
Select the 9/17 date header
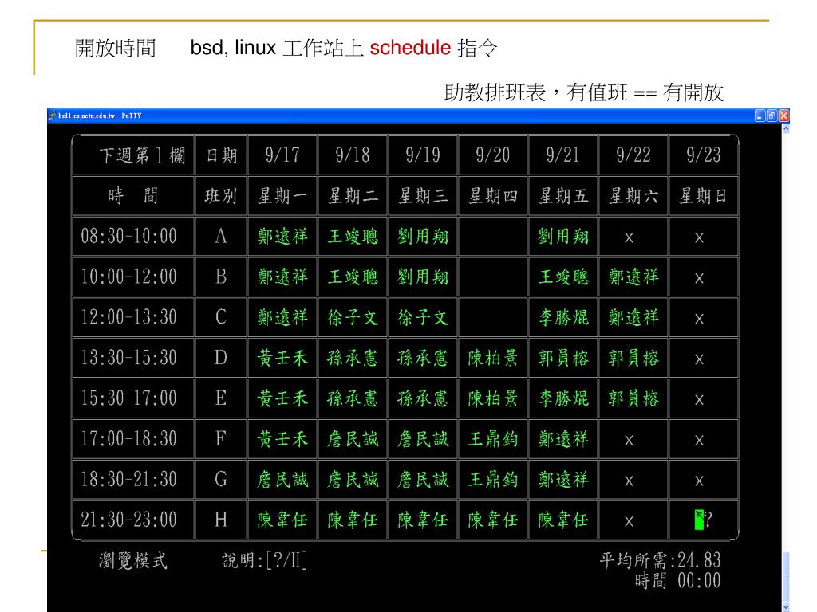click(x=282, y=155)
